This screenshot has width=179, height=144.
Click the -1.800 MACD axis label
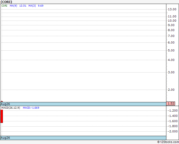(x=173, y=126)
